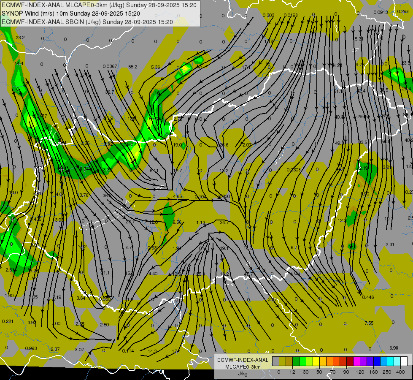Click the gray legend color swatch
This screenshot has height=380, width=413.
click(x=275, y=361)
